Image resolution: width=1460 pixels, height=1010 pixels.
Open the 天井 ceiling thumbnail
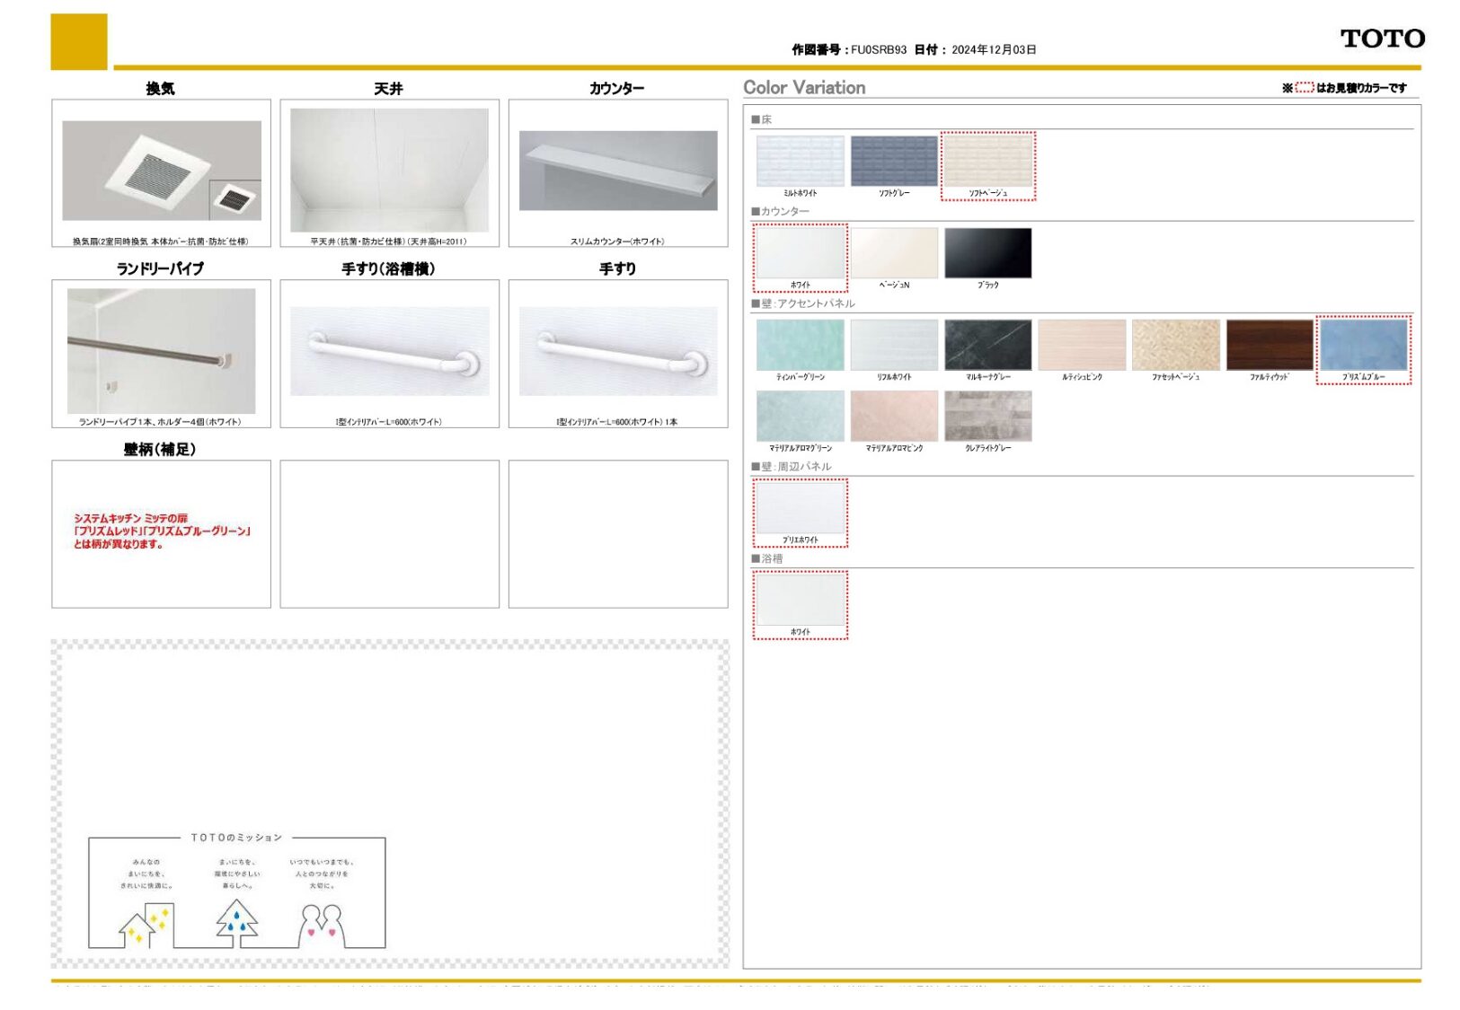pyautogui.click(x=389, y=171)
